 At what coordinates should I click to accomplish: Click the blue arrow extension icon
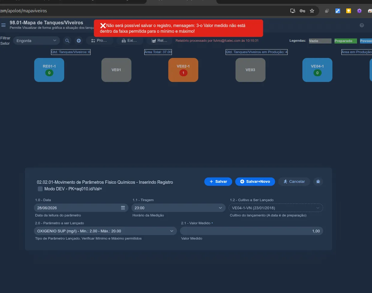337,11
